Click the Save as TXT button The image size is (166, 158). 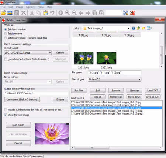click(153, 97)
